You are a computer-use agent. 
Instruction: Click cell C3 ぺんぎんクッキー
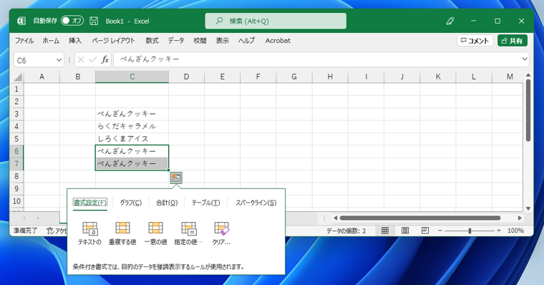[132, 114]
